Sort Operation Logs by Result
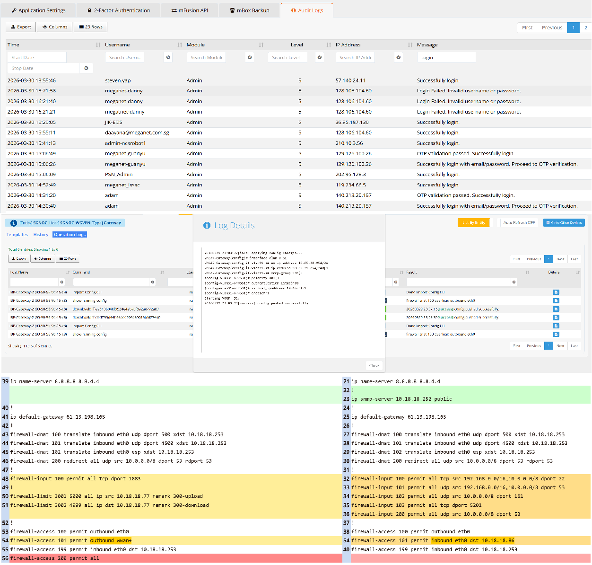Image resolution: width=592 pixels, height=565 pixels. coord(527,273)
